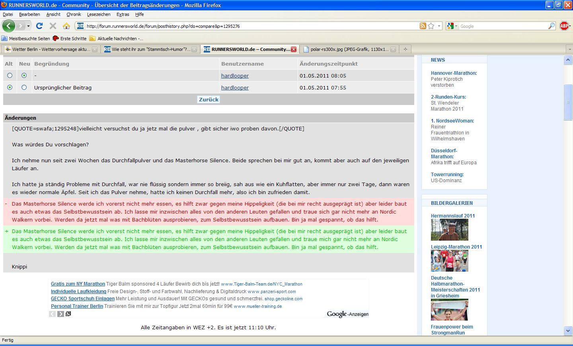Image resolution: width=573 pixels, height=346 pixels.
Task: Open the back-history dropdown arrow
Action: 28,26
